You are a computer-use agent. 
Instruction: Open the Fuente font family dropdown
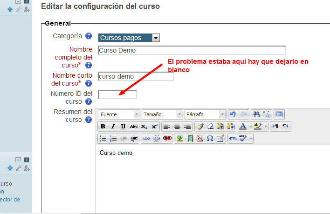119,114
